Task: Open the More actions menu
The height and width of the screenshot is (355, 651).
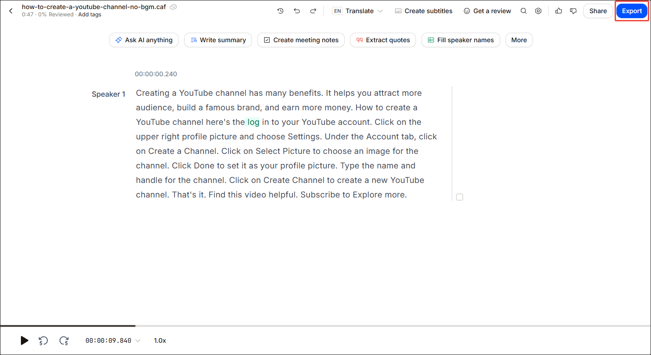Action: coord(519,40)
